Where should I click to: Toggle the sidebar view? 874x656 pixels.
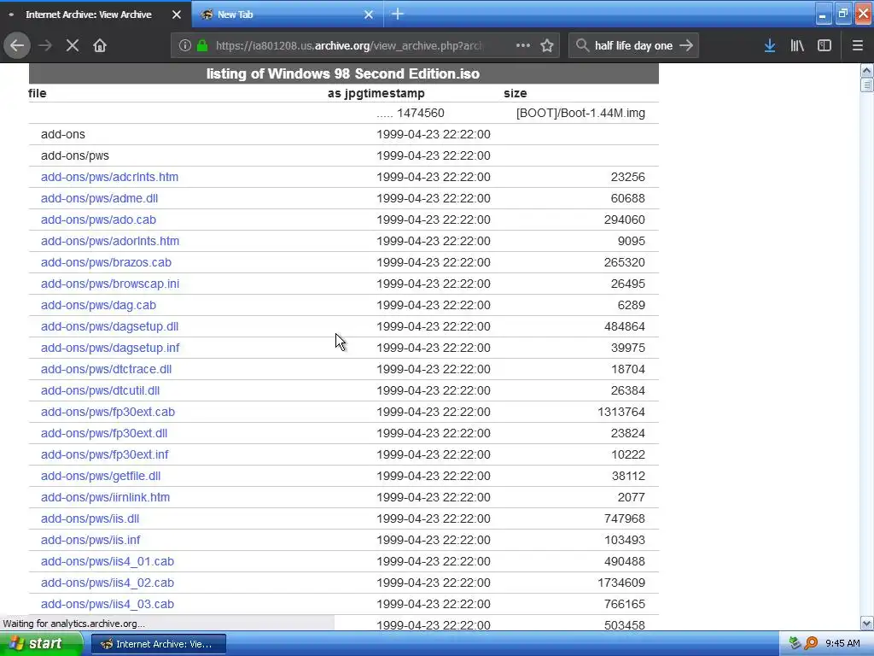[x=824, y=46]
